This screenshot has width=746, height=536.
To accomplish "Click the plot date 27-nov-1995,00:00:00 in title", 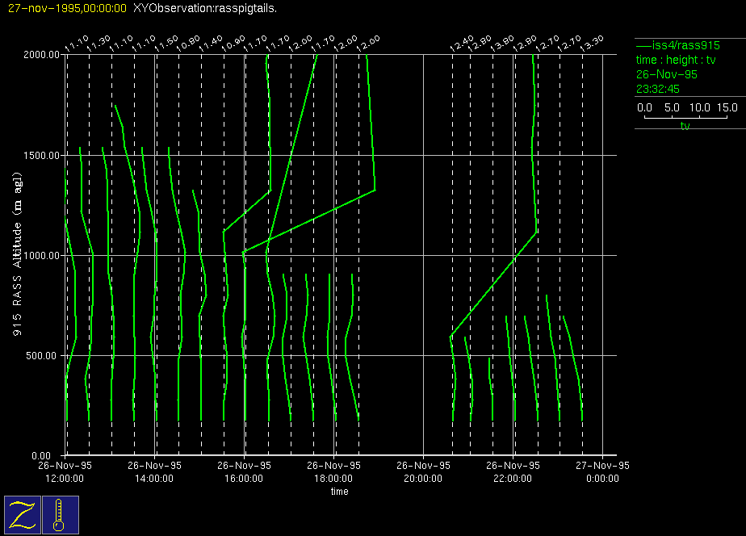I will [66, 8].
